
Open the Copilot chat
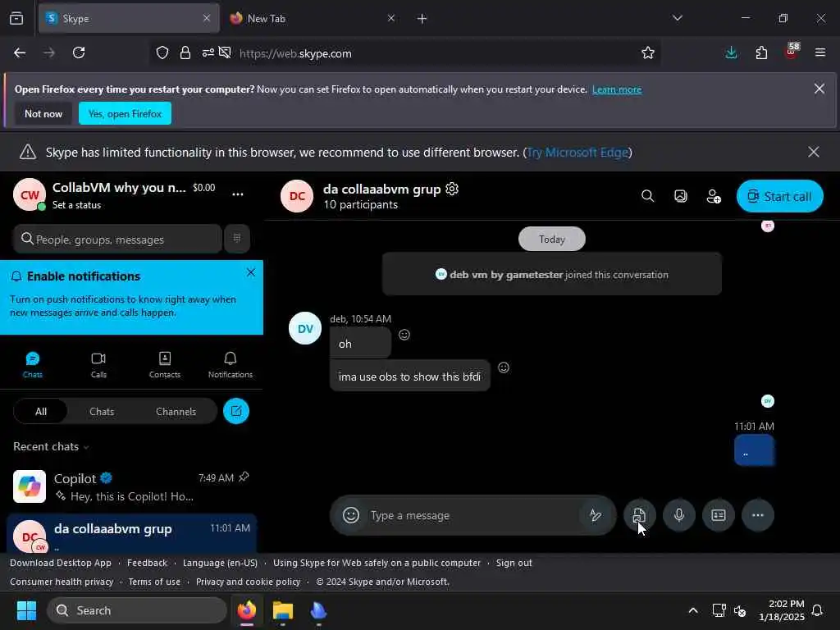click(x=131, y=486)
